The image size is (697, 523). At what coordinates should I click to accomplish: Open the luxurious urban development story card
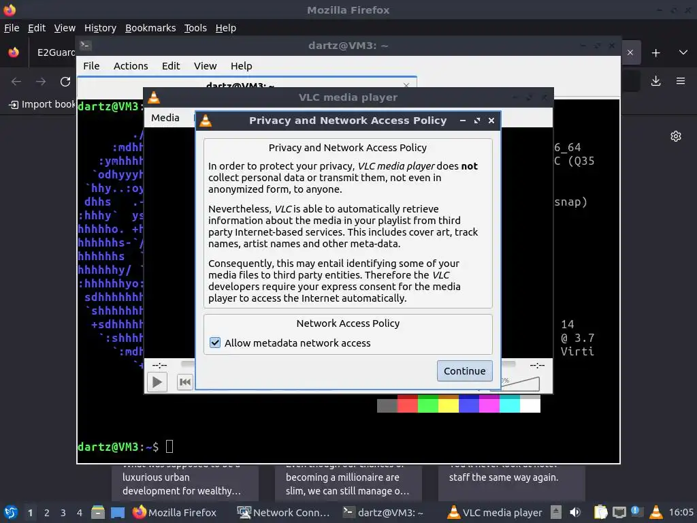pos(185,484)
